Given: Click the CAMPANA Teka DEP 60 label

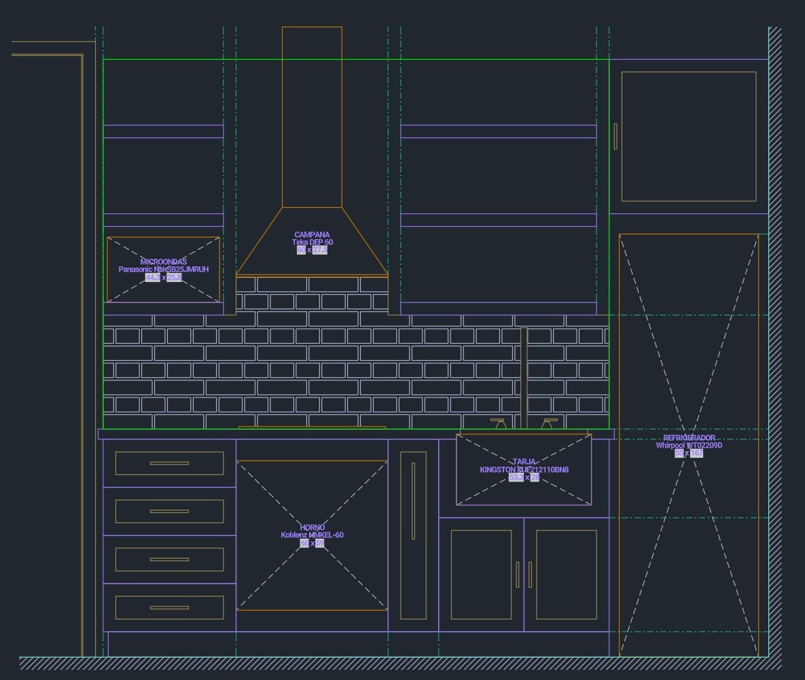Looking at the screenshot, I should click(x=312, y=238).
